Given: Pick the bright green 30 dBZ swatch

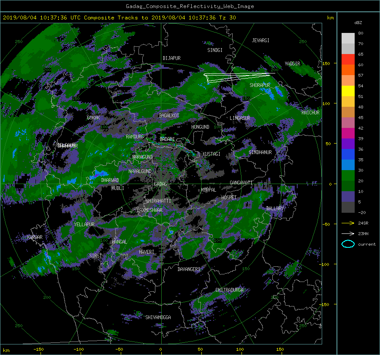Looking at the screenshot, I should 348,176.
